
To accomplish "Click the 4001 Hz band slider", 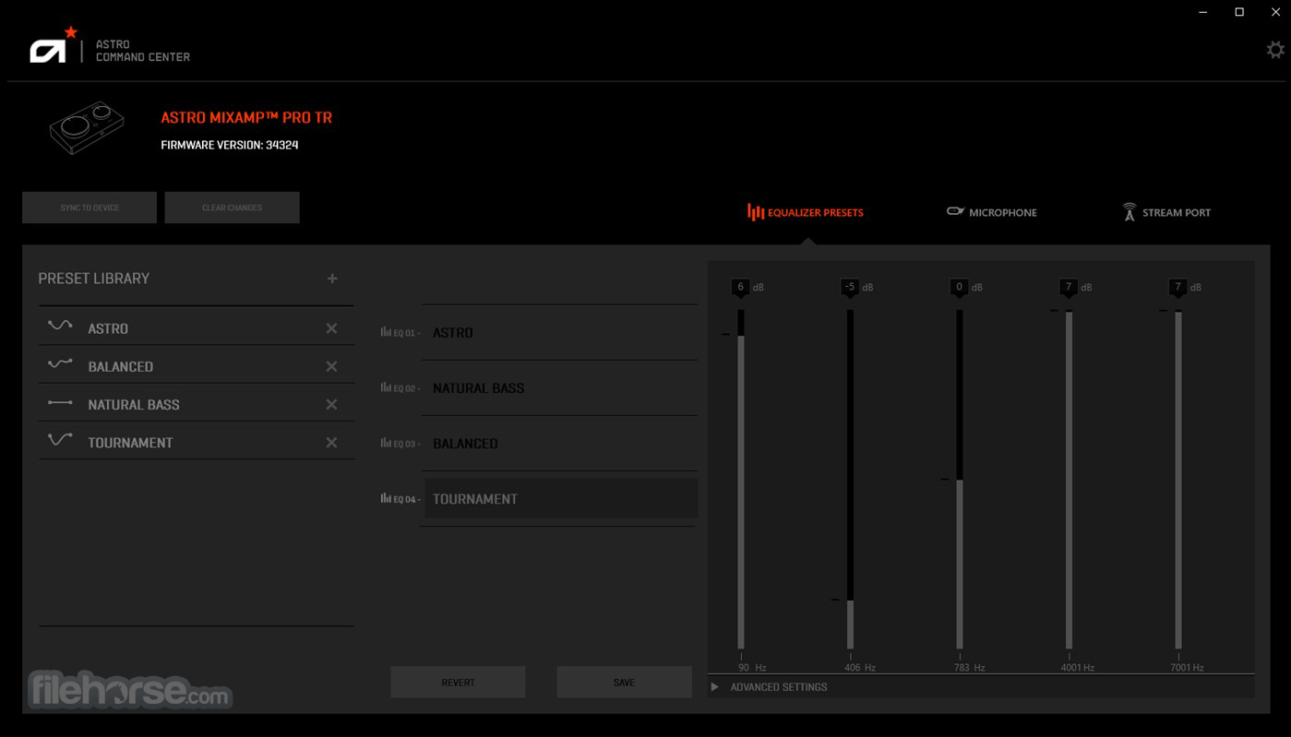I will (1069, 480).
